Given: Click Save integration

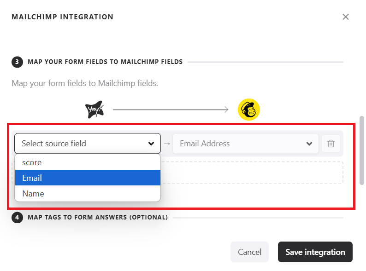Looking at the screenshot, I should 315,252.
